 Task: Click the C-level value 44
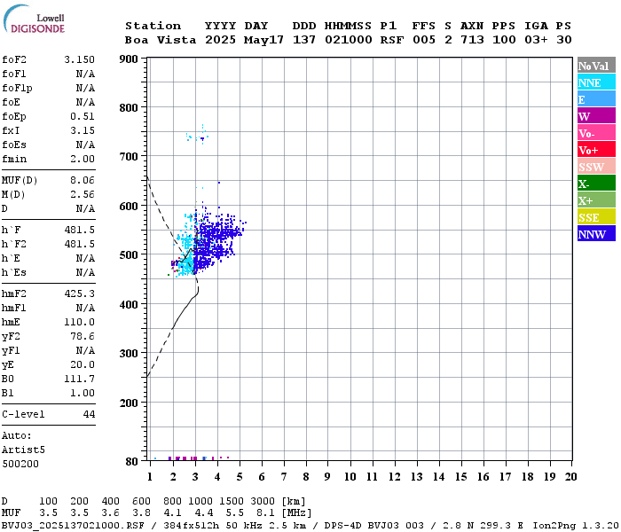pyautogui.click(x=89, y=414)
